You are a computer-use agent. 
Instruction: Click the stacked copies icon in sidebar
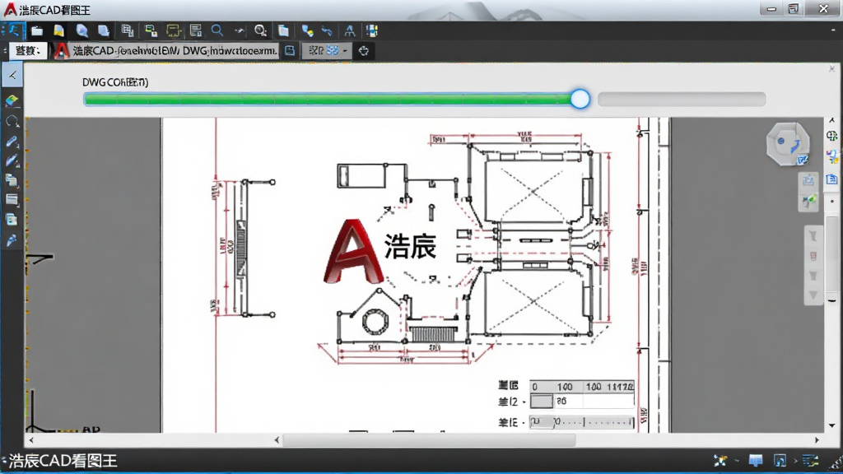click(x=12, y=180)
